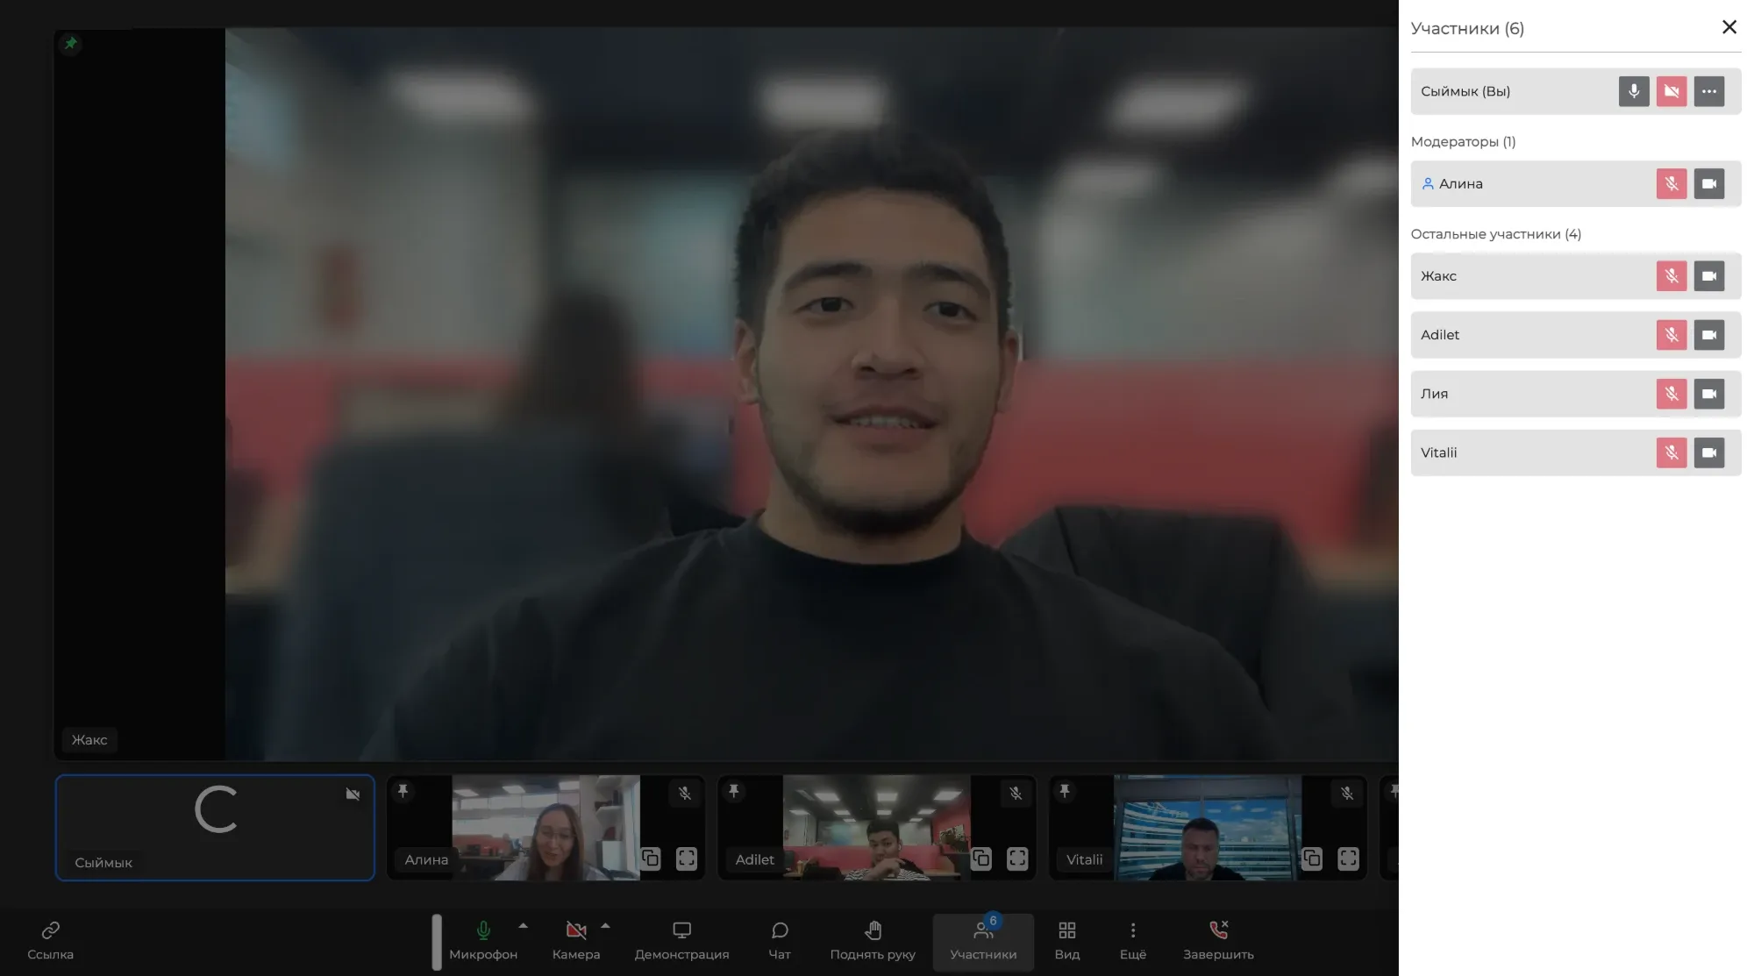This screenshot has width=1754, height=976.
Task: Toggle Жакс's microphone in the participants panel
Action: (x=1672, y=276)
